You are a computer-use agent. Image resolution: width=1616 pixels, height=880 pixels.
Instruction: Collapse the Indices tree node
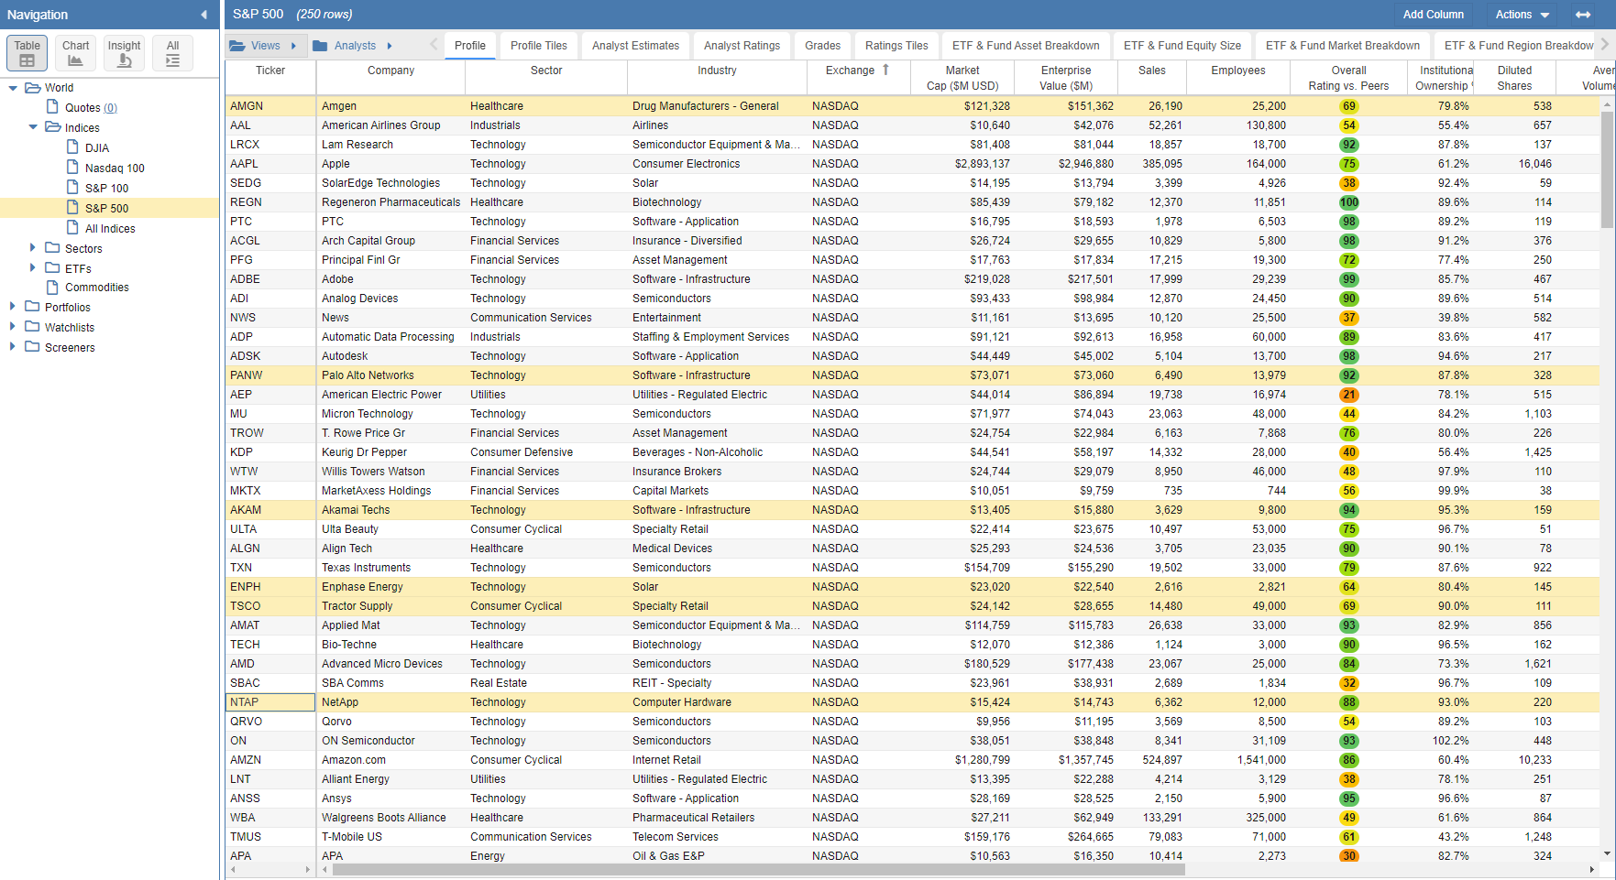point(33,127)
